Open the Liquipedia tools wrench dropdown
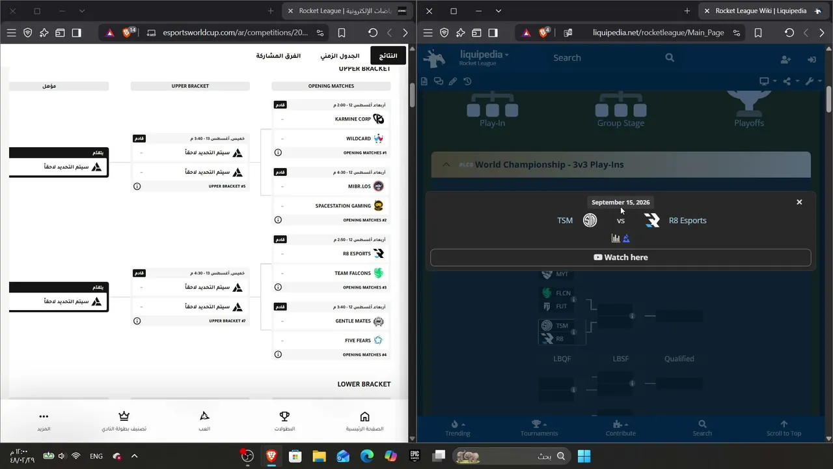The height and width of the screenshot is (469, 833). click(x=813, y=81)
